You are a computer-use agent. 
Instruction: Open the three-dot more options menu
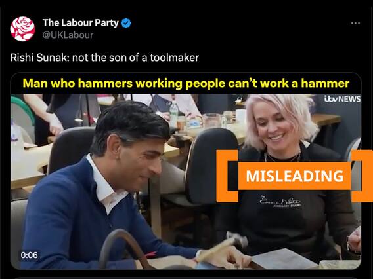(355, 23)
